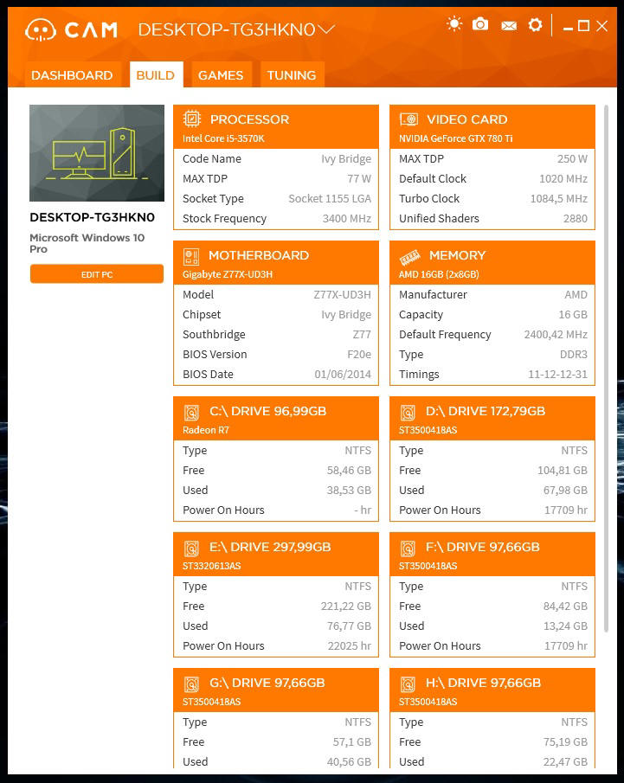Click H:\ DRIVE 97,66GB heading

click(483, 683)
